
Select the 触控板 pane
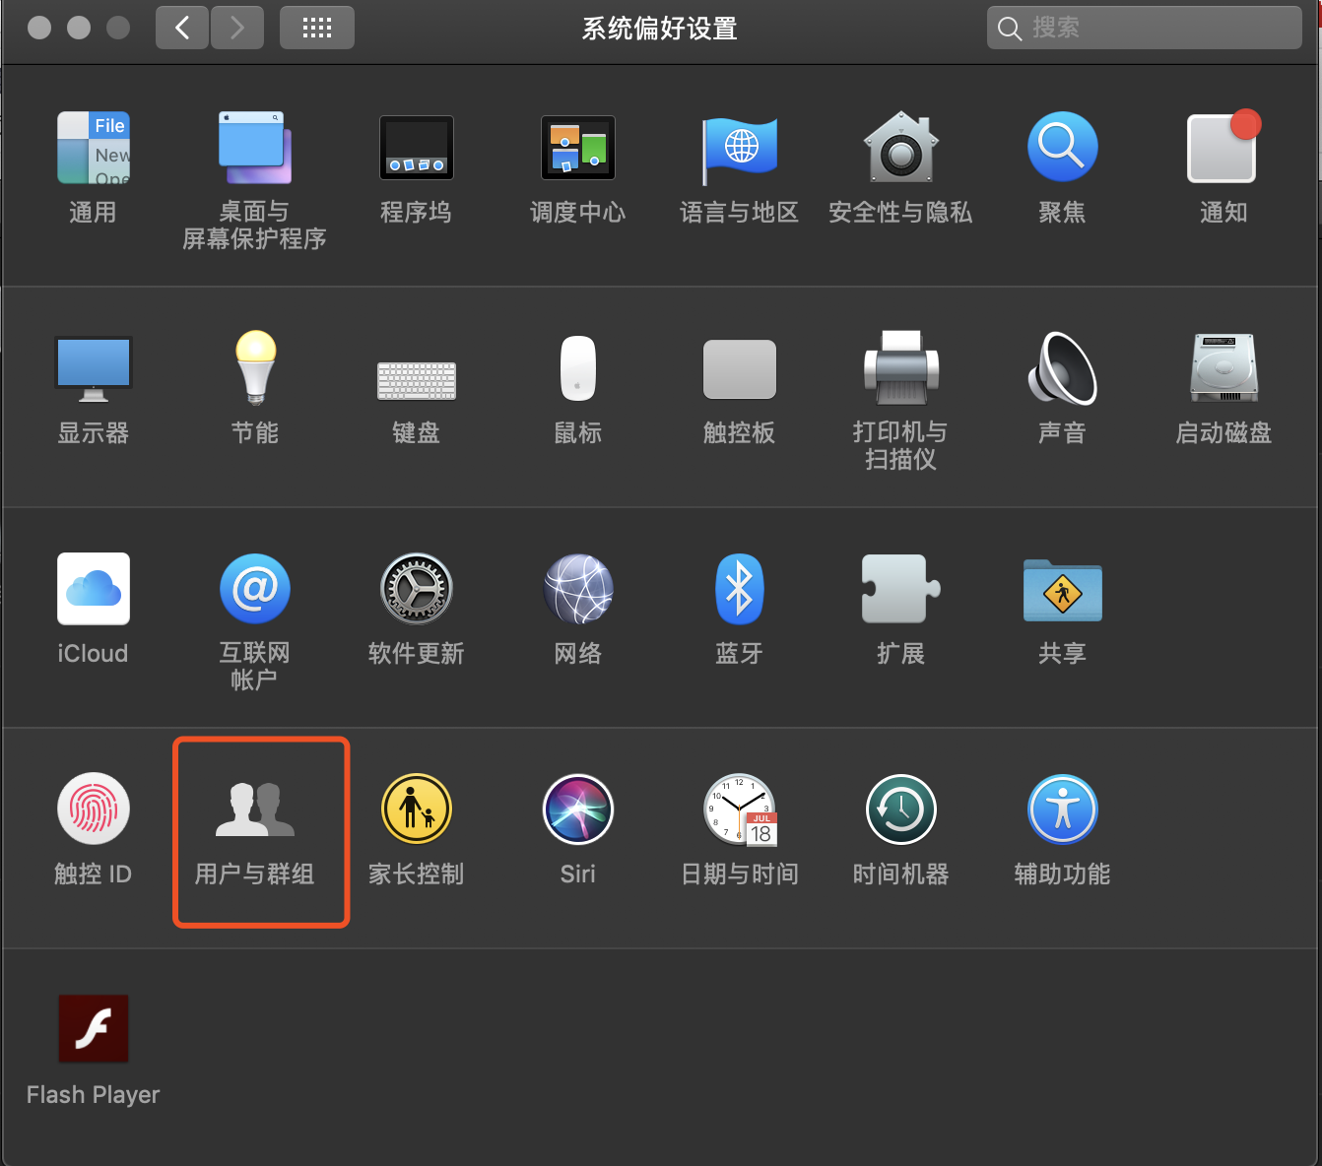pyautogui.click(x=739, y=384)
